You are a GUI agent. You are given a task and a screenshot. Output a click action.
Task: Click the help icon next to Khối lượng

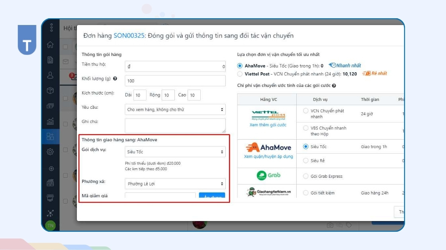tap(115, 79)
